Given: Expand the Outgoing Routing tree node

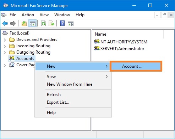Looking at the screenshot, I should pos(5,53).
